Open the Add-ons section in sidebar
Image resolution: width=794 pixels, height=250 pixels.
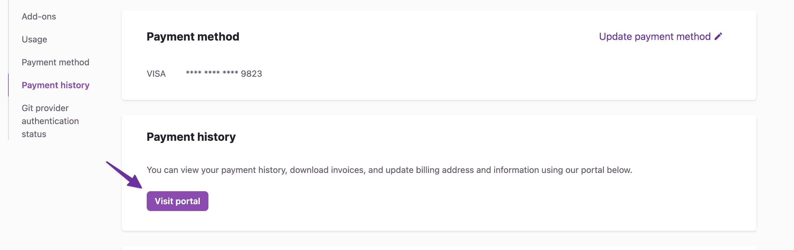click(x=39, y=16)
